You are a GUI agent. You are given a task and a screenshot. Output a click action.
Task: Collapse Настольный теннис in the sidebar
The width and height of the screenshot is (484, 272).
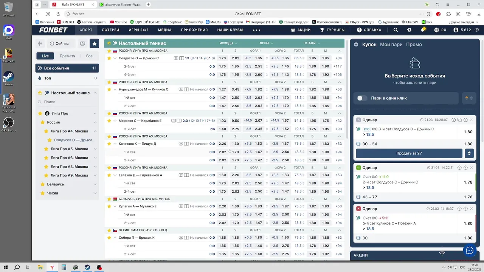[x=95, y=93]
